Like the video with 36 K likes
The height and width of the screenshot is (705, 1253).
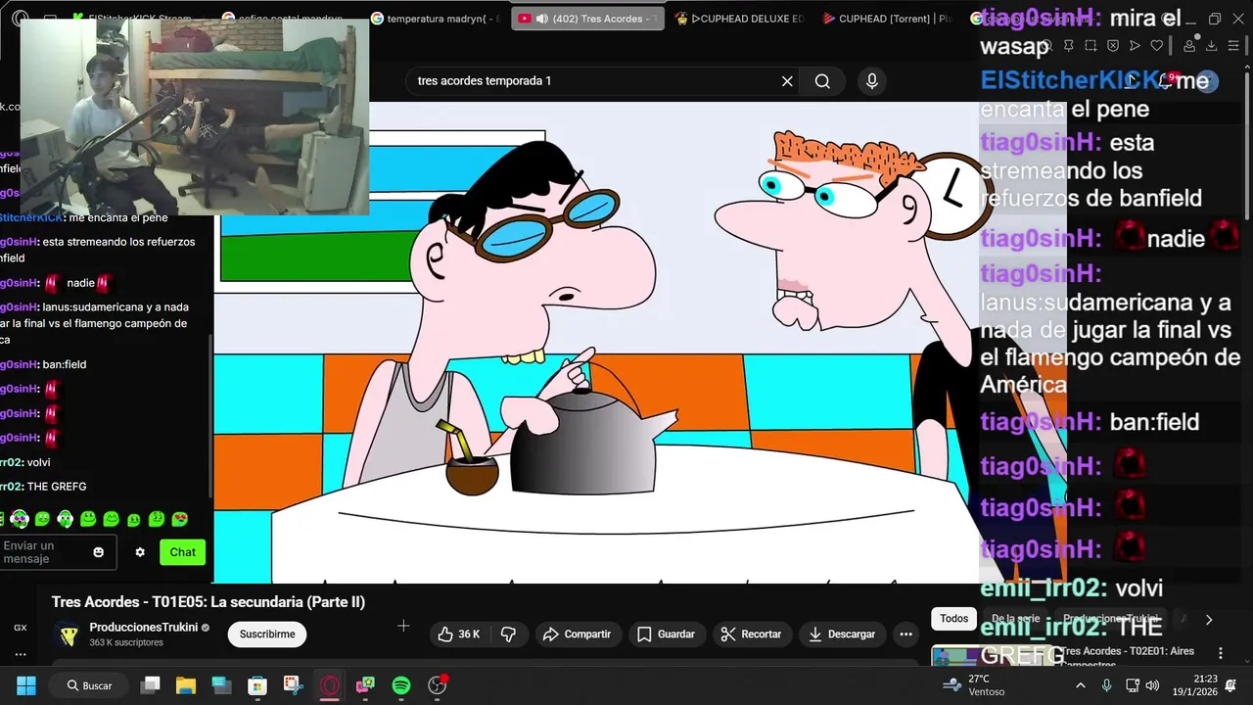click(x=458, y=634)
